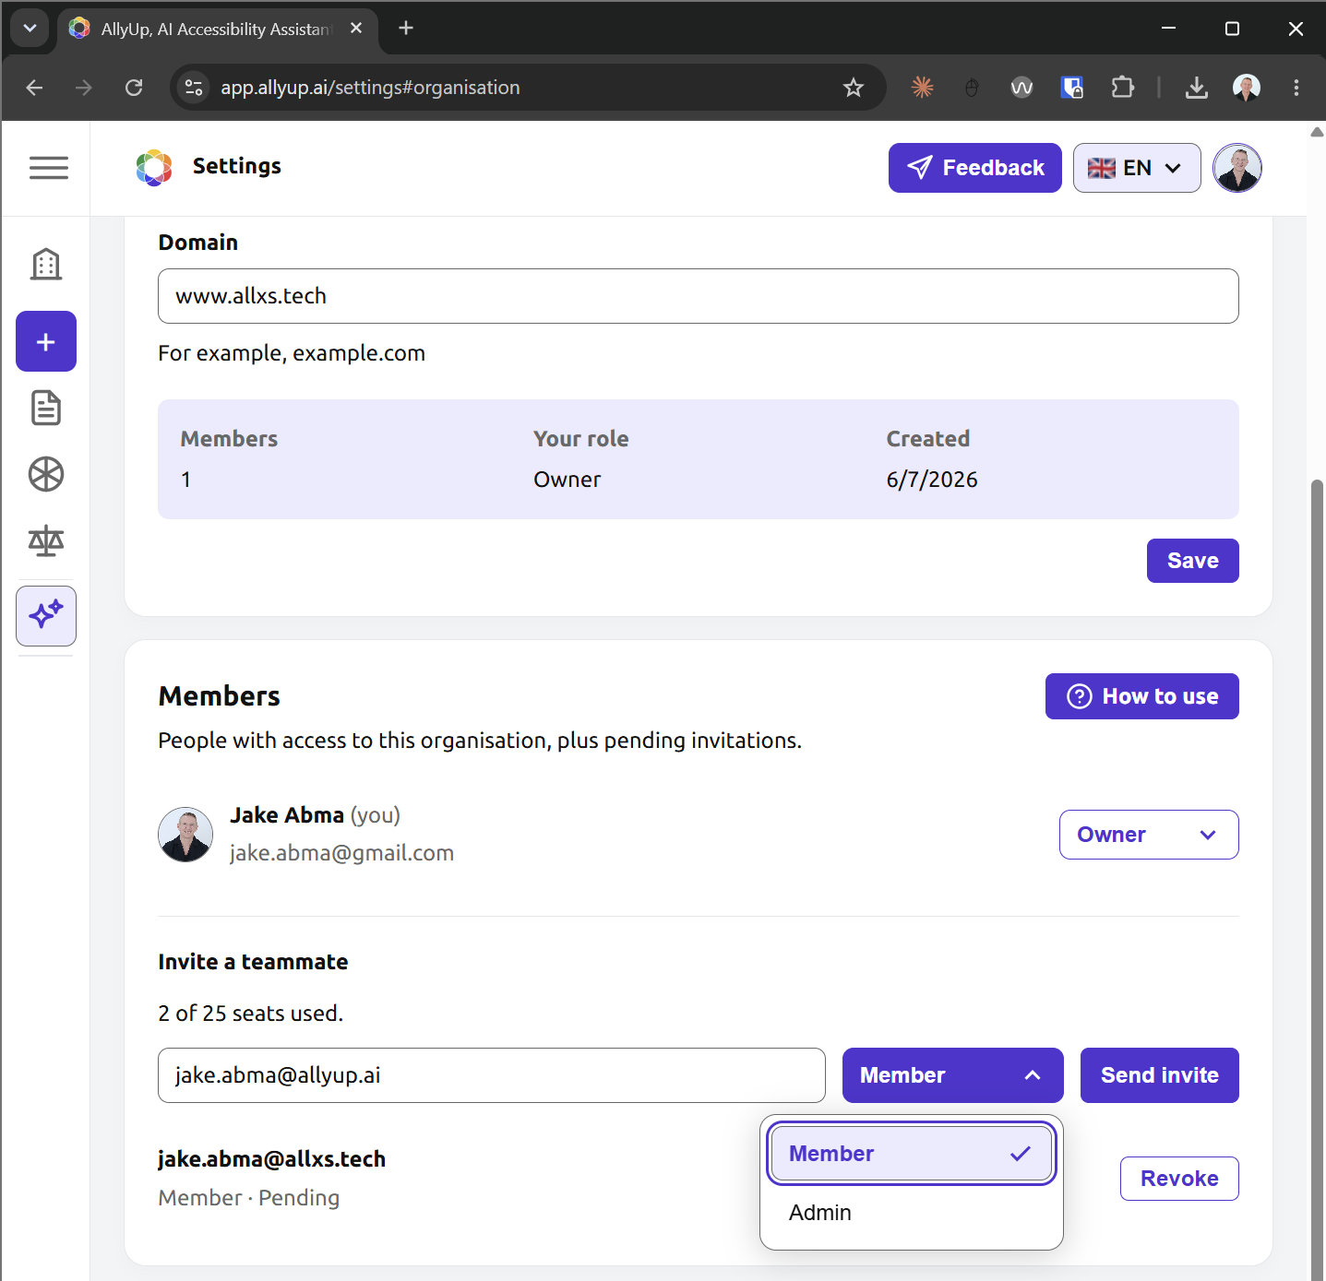Click the 'Member · Pending' status text
Screen dimensions: 1326x1281
(x=249, y=1198)
